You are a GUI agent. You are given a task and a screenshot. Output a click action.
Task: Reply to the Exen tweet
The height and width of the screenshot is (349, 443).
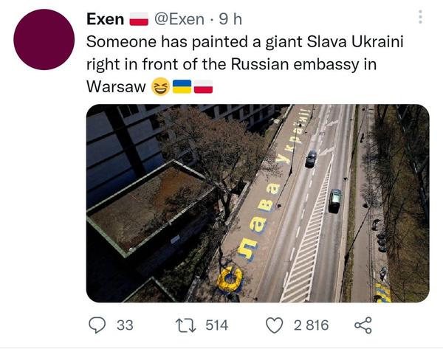click(98, 325)
